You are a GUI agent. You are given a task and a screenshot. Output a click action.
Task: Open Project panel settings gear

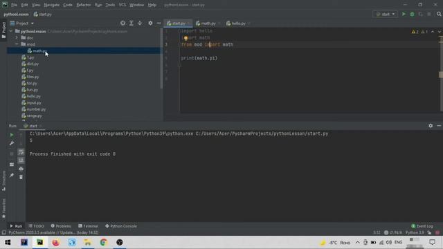[150, 23]
